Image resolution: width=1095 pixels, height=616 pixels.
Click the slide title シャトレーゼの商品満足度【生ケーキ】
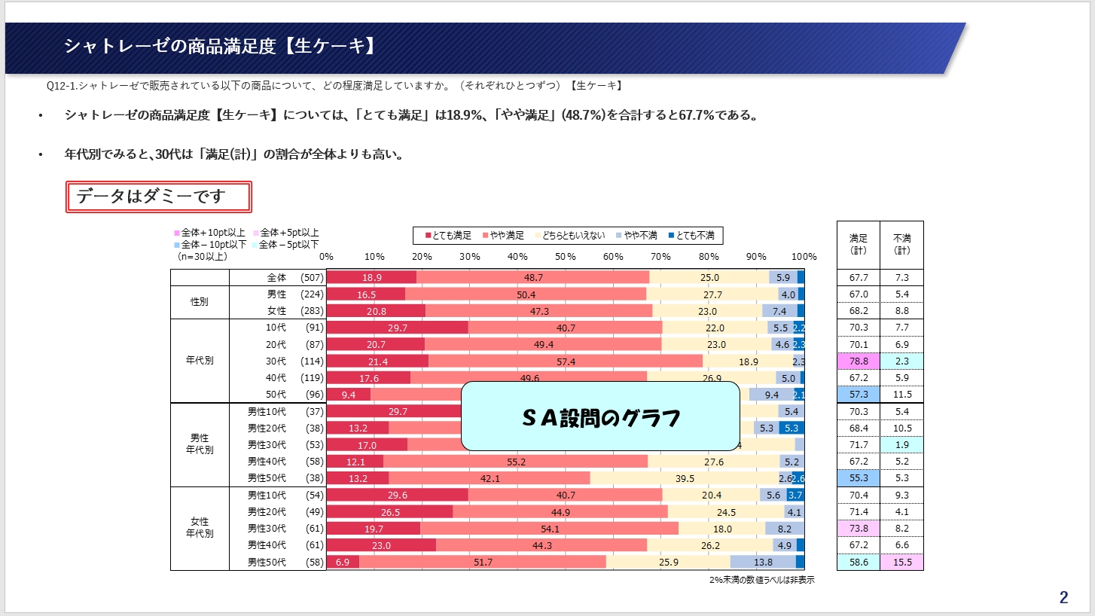219,47
